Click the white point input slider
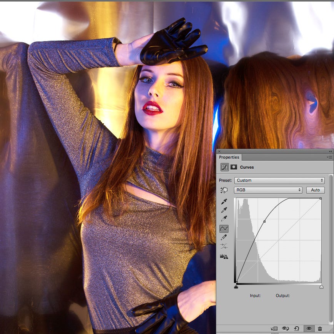This screenshot has height=334, width=334. coord(321,287)
